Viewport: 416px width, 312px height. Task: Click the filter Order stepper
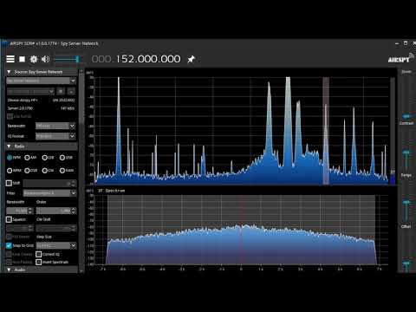pos(74,211)
